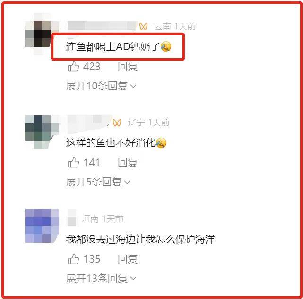The width and height of the screenshot is (303, 299).
Task: Expand 展开5条回复 under second comment
Action: click(98, 182)
